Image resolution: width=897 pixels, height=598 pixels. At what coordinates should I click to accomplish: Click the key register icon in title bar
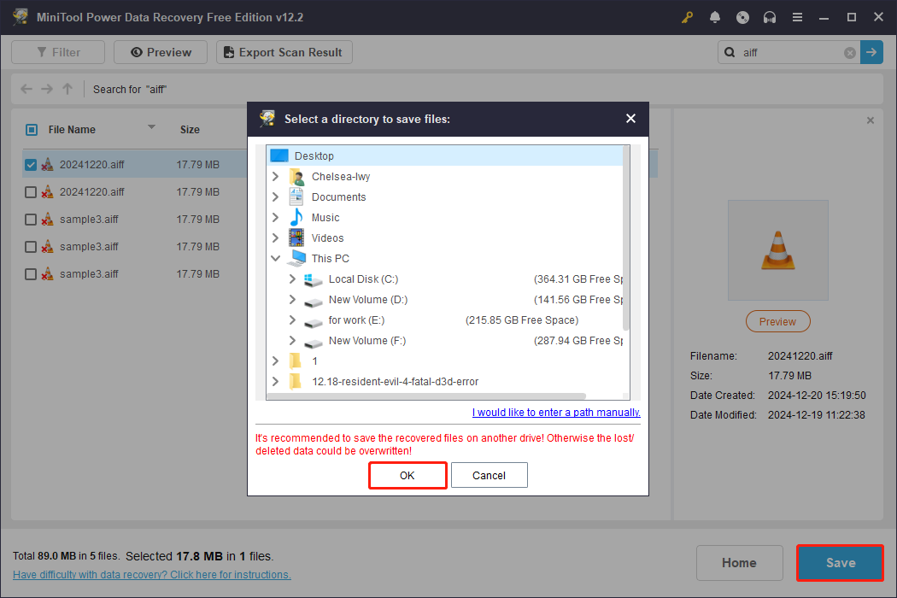pos(687,17)
